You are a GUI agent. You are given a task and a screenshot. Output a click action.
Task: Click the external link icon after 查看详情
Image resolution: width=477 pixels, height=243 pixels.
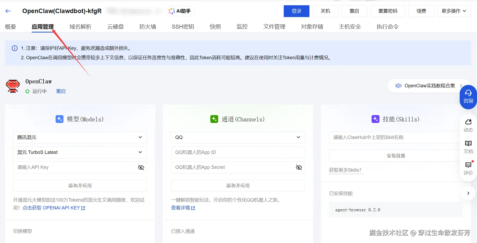coord(193,208)
